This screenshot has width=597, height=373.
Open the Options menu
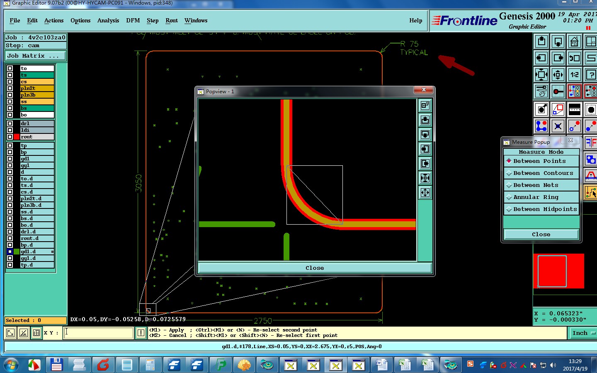tap(80, 20)
